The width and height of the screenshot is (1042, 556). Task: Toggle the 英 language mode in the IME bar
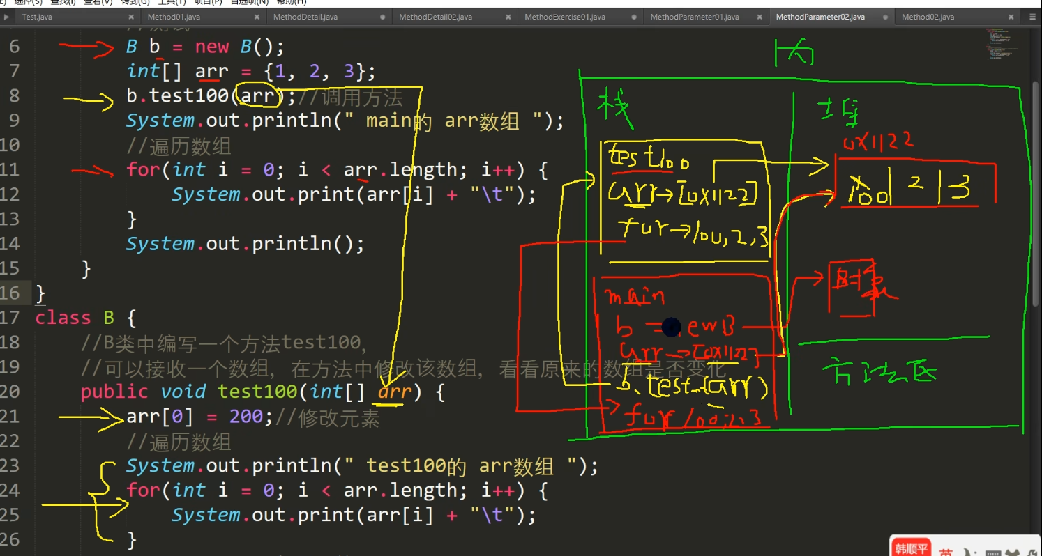946,553
